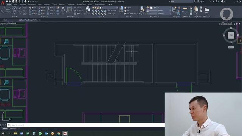Open the Manage ribbon tab
242x136 pixels.
click(47, 4)
